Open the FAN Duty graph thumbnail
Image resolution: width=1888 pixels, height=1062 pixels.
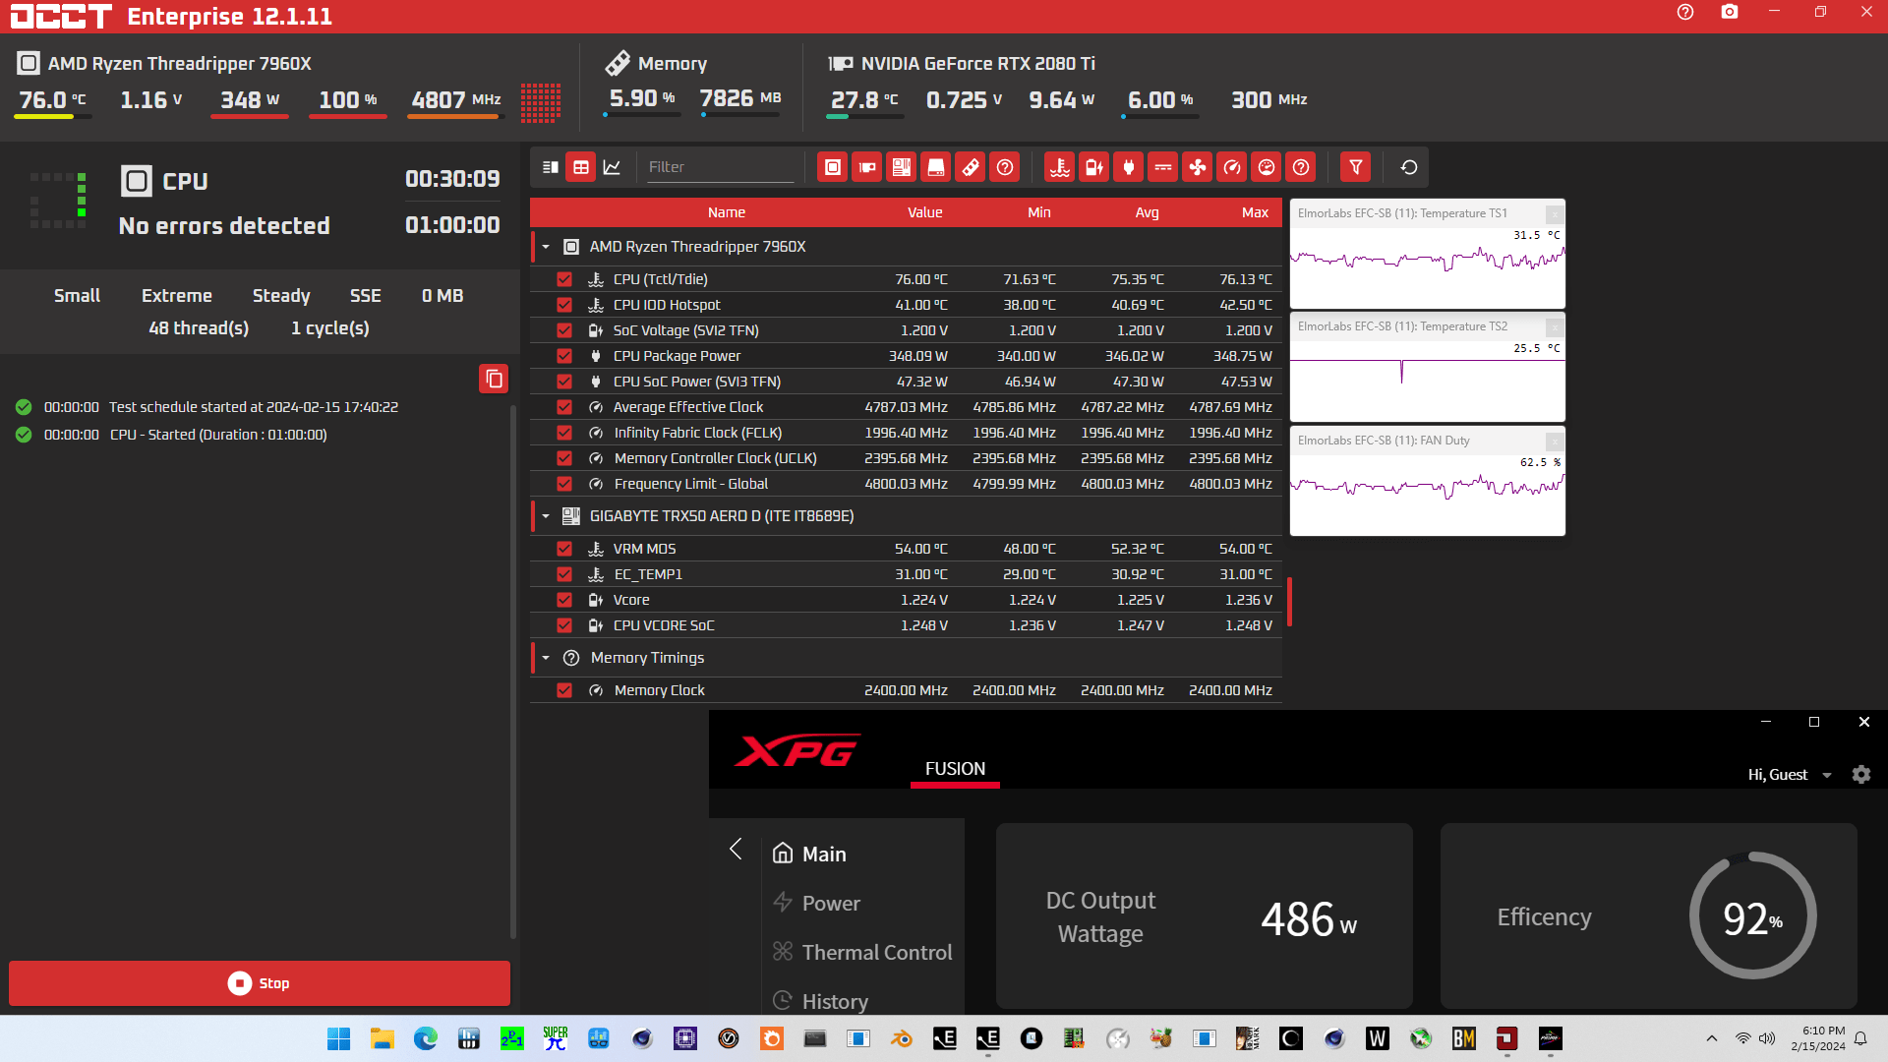1427,482
